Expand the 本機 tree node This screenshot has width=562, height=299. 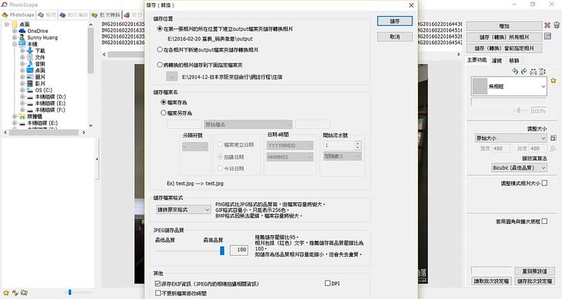[x=15, y=44]
